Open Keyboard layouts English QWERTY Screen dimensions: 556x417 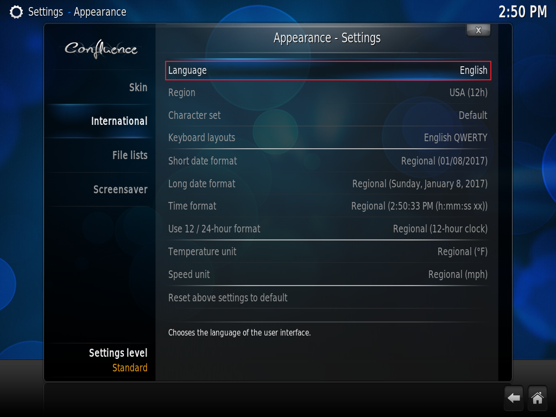(328, 137)
